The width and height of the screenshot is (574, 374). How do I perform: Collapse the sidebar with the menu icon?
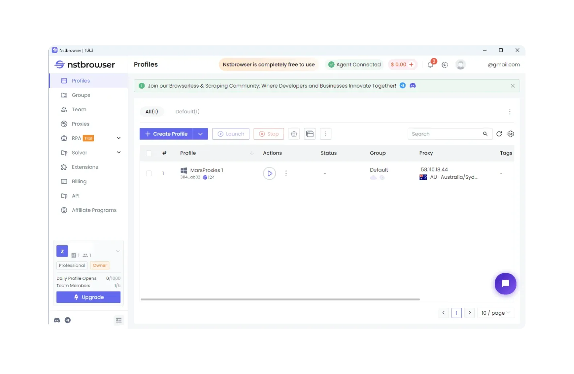tap(119, 320)
